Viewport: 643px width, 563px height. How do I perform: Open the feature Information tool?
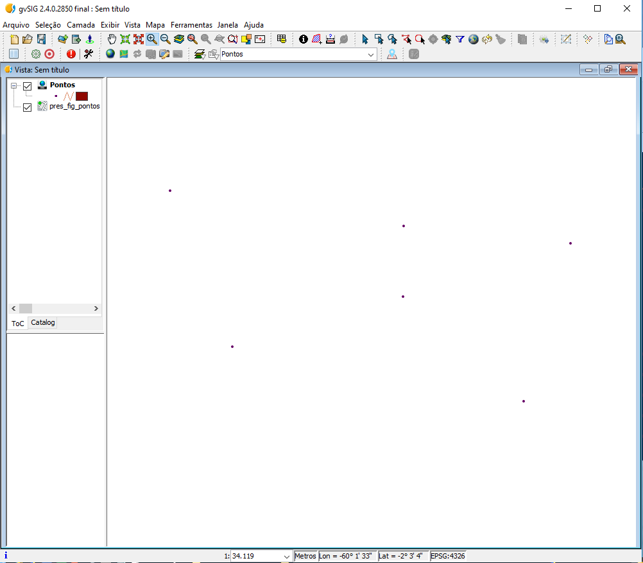304,39
